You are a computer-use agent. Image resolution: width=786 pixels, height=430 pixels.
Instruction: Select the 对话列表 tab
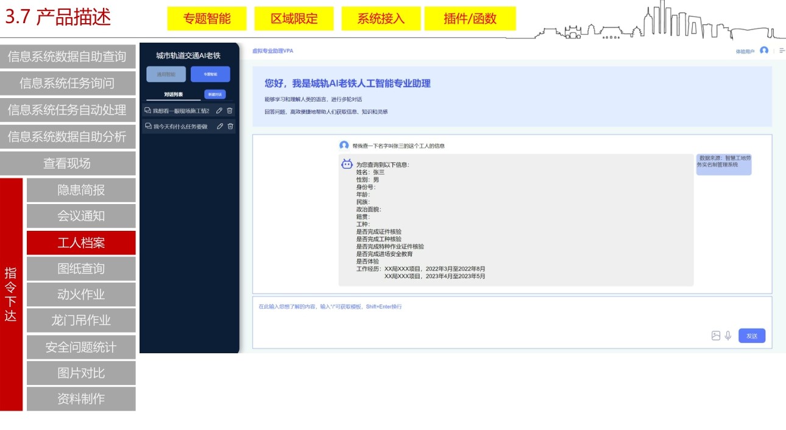pyautogui.click(x=174, y=94)
